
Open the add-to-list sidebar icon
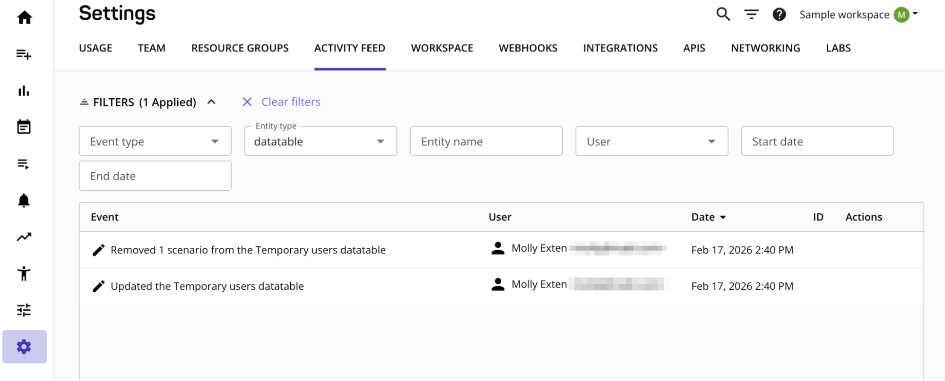24,54
